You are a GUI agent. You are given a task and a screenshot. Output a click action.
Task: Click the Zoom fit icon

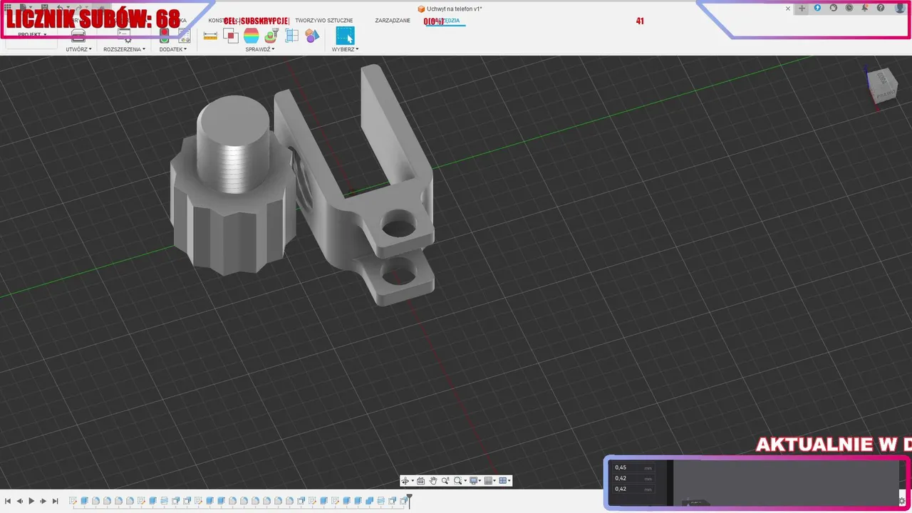tap(445, 481)
